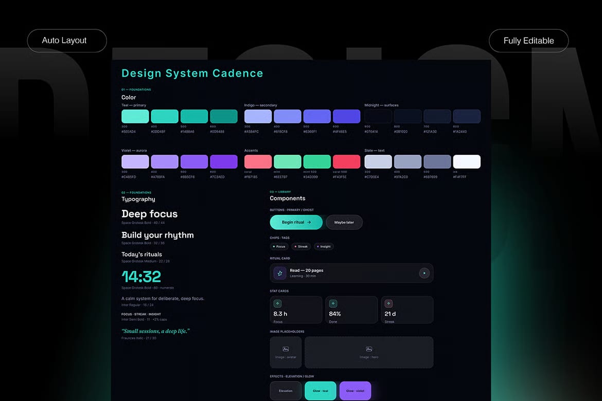
Task: Select the Insight chip
Action: [x=324, y=247]
